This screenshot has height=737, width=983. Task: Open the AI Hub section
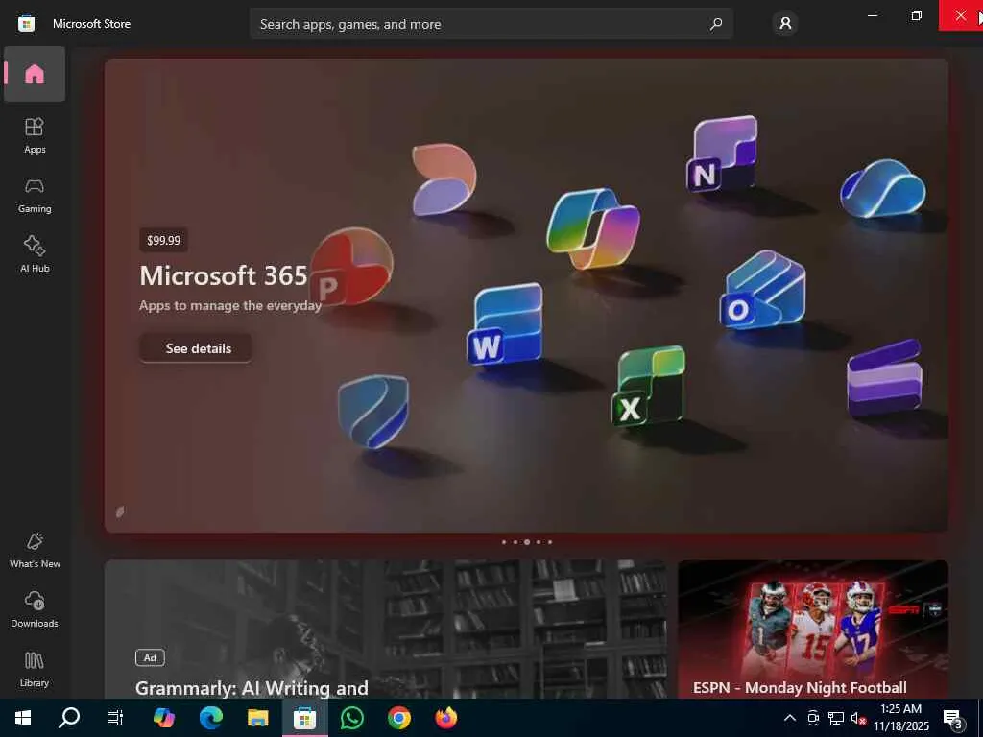35,253
